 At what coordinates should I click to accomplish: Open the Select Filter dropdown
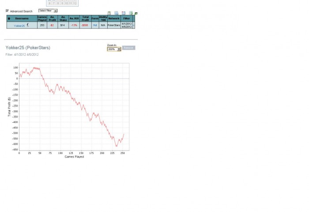(x=48, y=11)
